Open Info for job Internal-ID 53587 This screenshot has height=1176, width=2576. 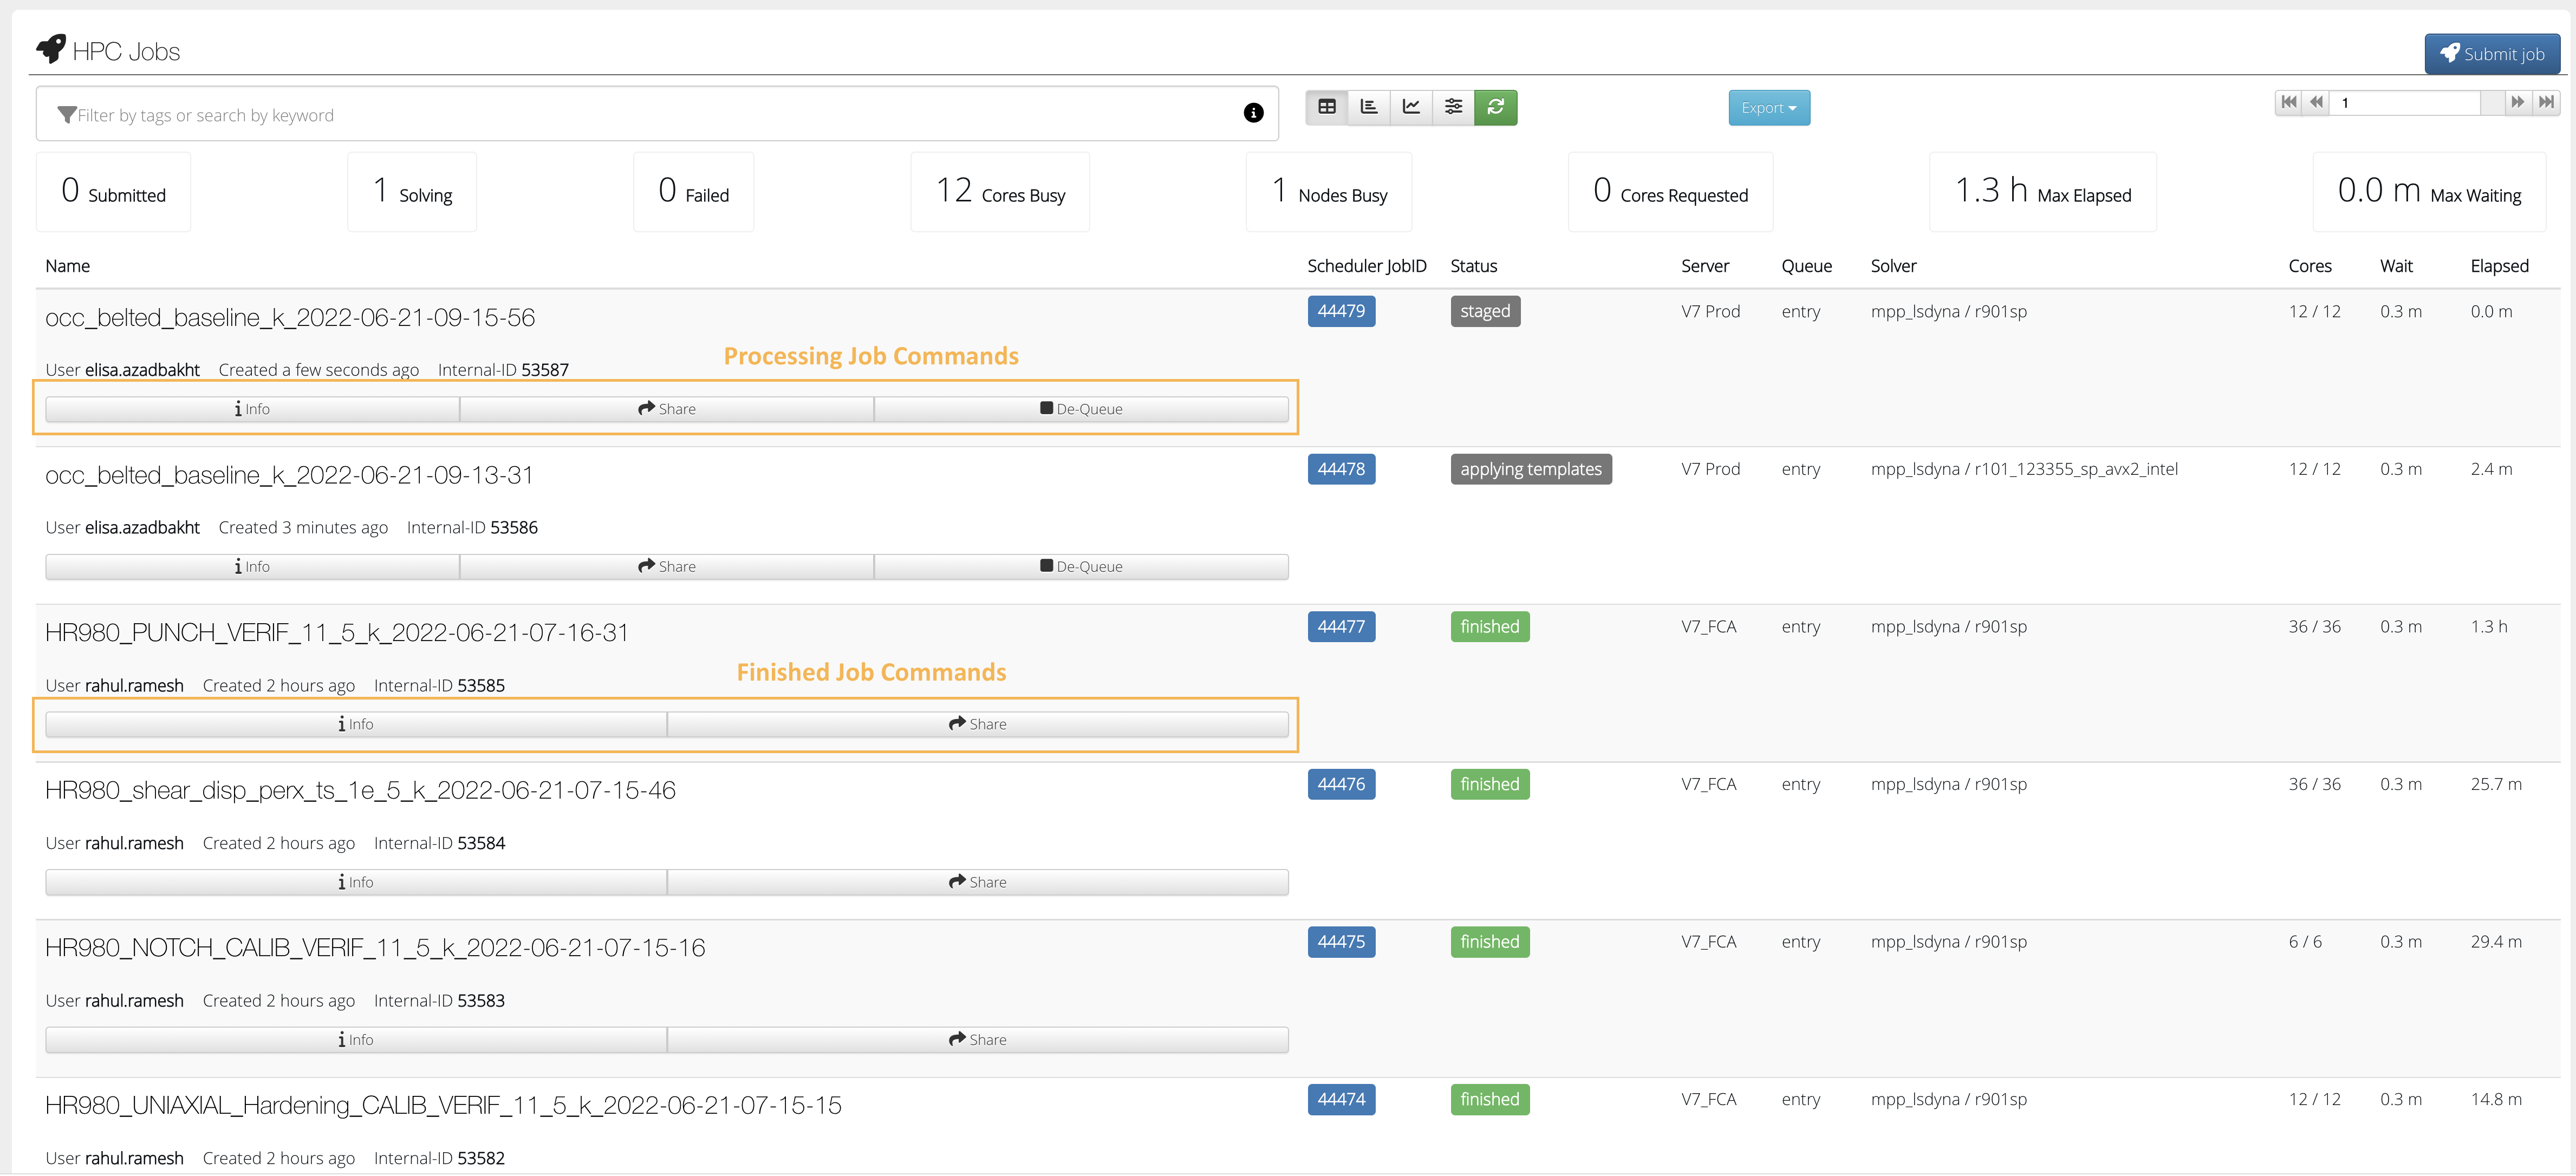(252, 409)
